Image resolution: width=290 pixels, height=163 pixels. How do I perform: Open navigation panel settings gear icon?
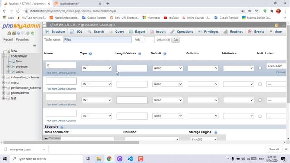[28, 33]
